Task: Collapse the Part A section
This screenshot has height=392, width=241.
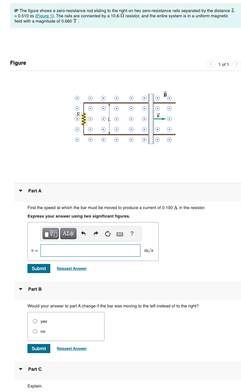Action: pos(21,191)
